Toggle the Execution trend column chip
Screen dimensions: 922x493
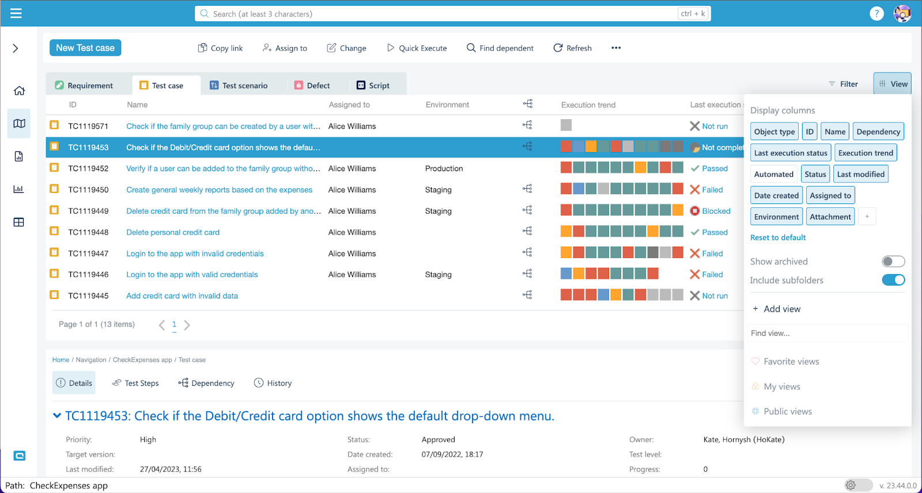[866, 153]
